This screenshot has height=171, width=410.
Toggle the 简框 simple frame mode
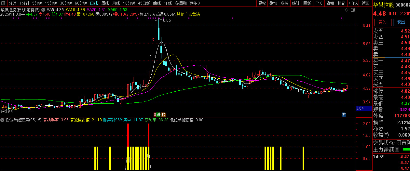point(330,3)
